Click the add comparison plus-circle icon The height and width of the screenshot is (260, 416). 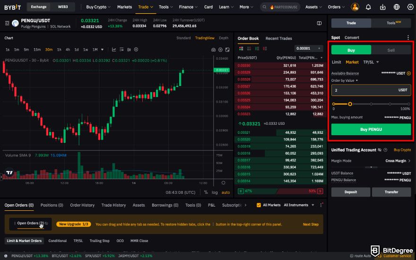[x=136, y=50]
